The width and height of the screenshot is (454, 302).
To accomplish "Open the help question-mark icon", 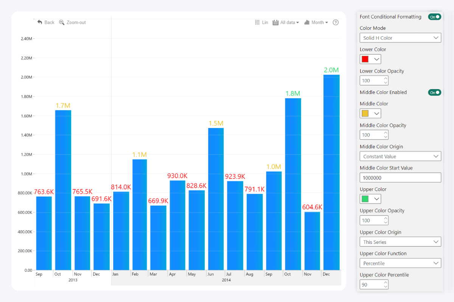I will click(336, 22).
